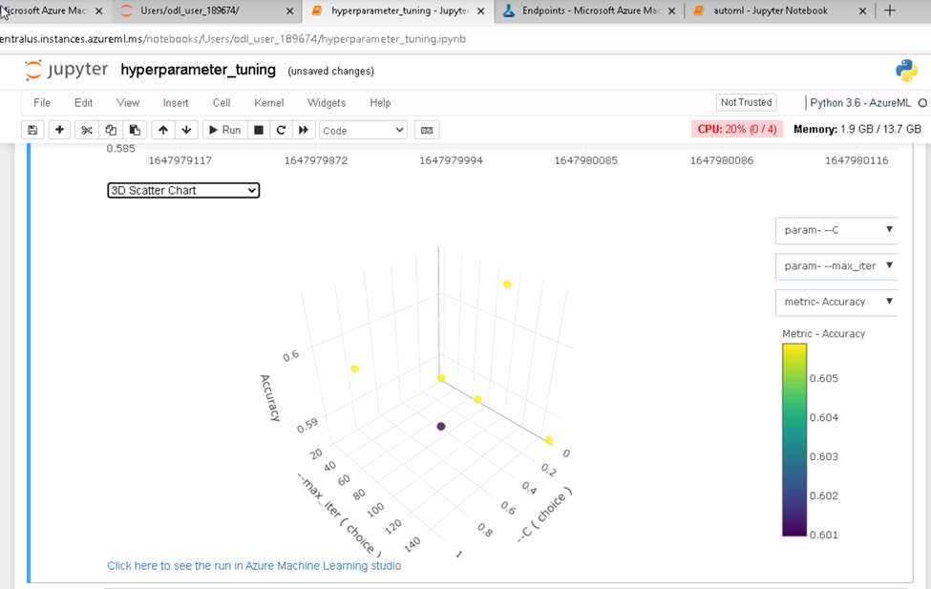Image resolution: width=931 pixels, height=589 pixels.
Task: Paste cells below icon
Action: point(135,130)
